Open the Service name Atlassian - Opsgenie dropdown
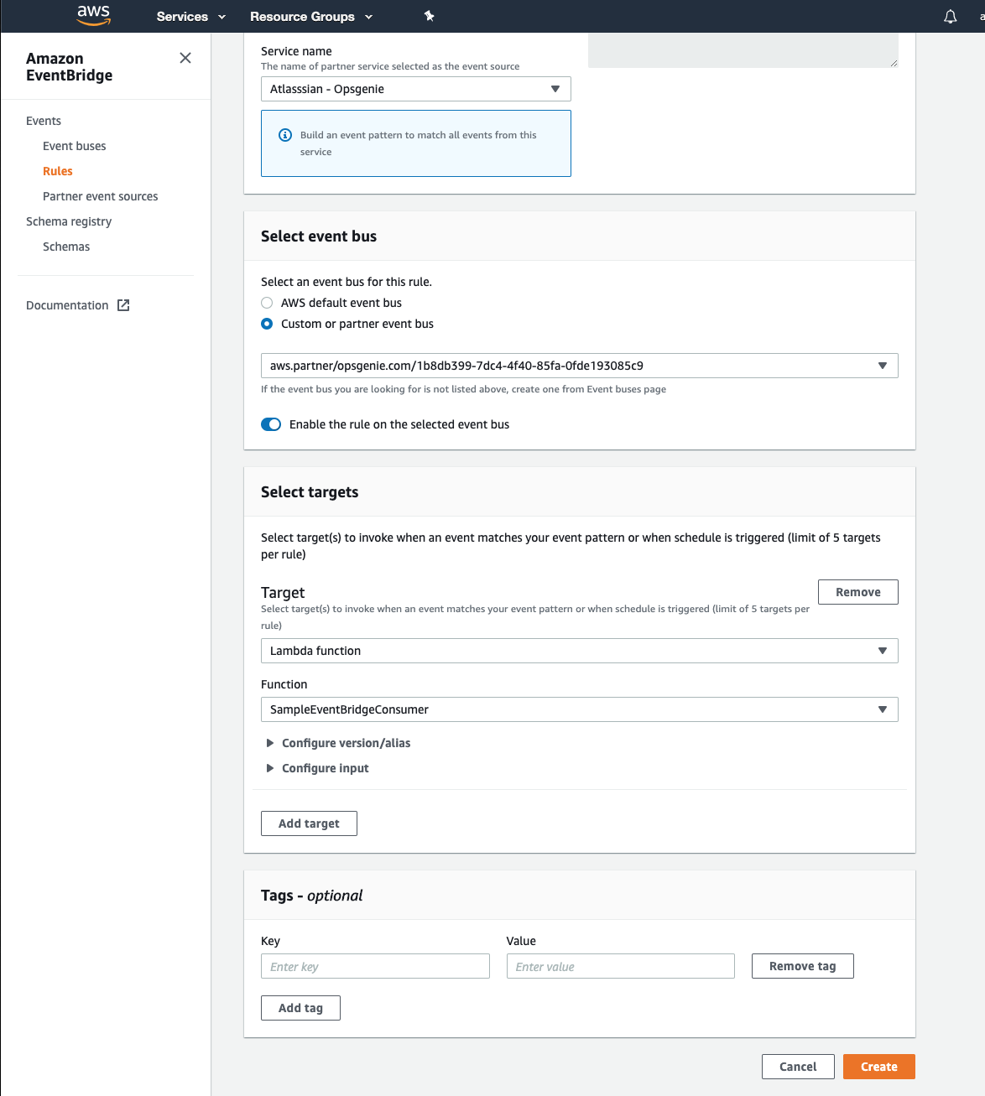This screenshot has height=1096, width=985. (x=416, y=89)
